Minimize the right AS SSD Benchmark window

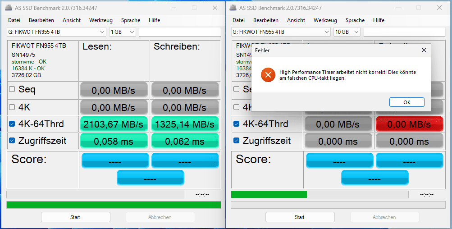click(x=398, y=8)
